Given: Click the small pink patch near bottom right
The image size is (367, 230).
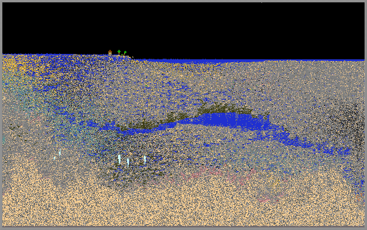Looking at the screenshot, I should 269,198.
